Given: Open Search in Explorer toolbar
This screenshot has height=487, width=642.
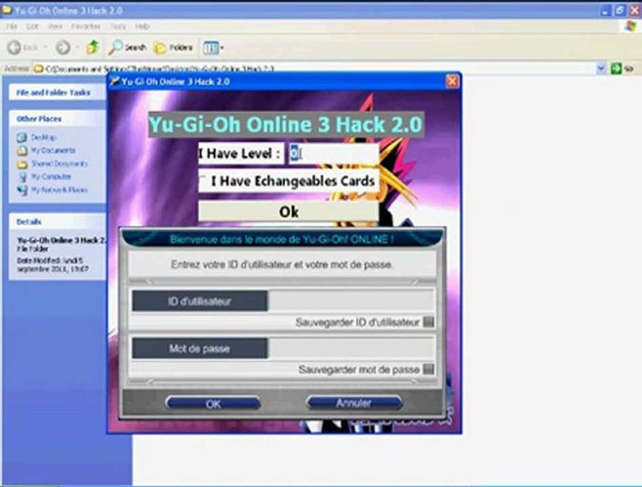Looking at the screenshot, I should click(127, 47).
